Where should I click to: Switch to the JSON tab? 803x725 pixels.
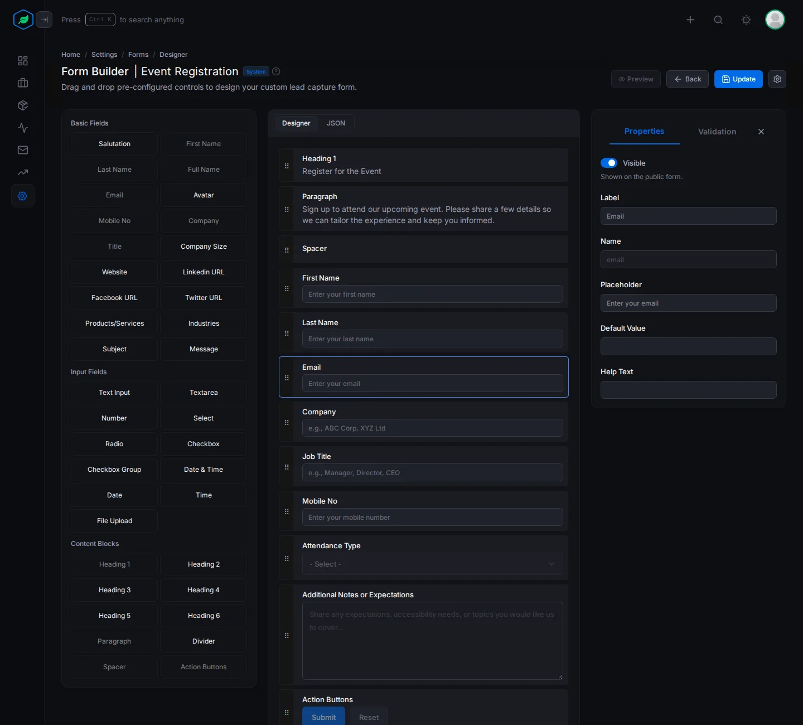click(x=336, y=123)
